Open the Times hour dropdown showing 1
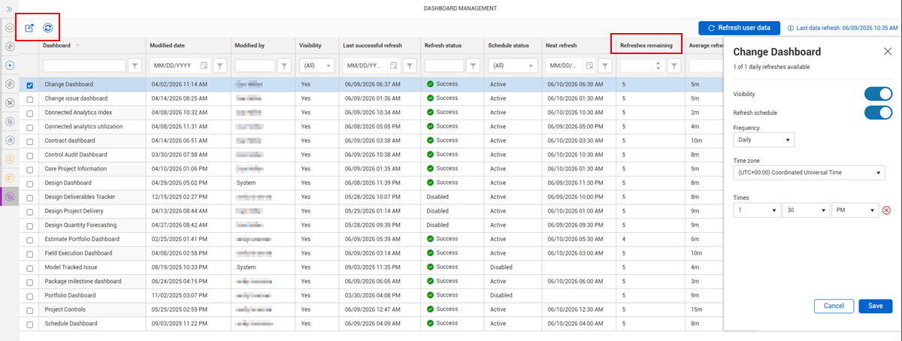This screenshot has width=902, height=341. 757,211
